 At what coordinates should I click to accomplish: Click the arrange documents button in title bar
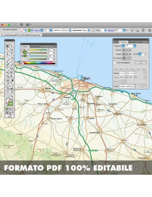pyautogui.click(x=29, y=25)
